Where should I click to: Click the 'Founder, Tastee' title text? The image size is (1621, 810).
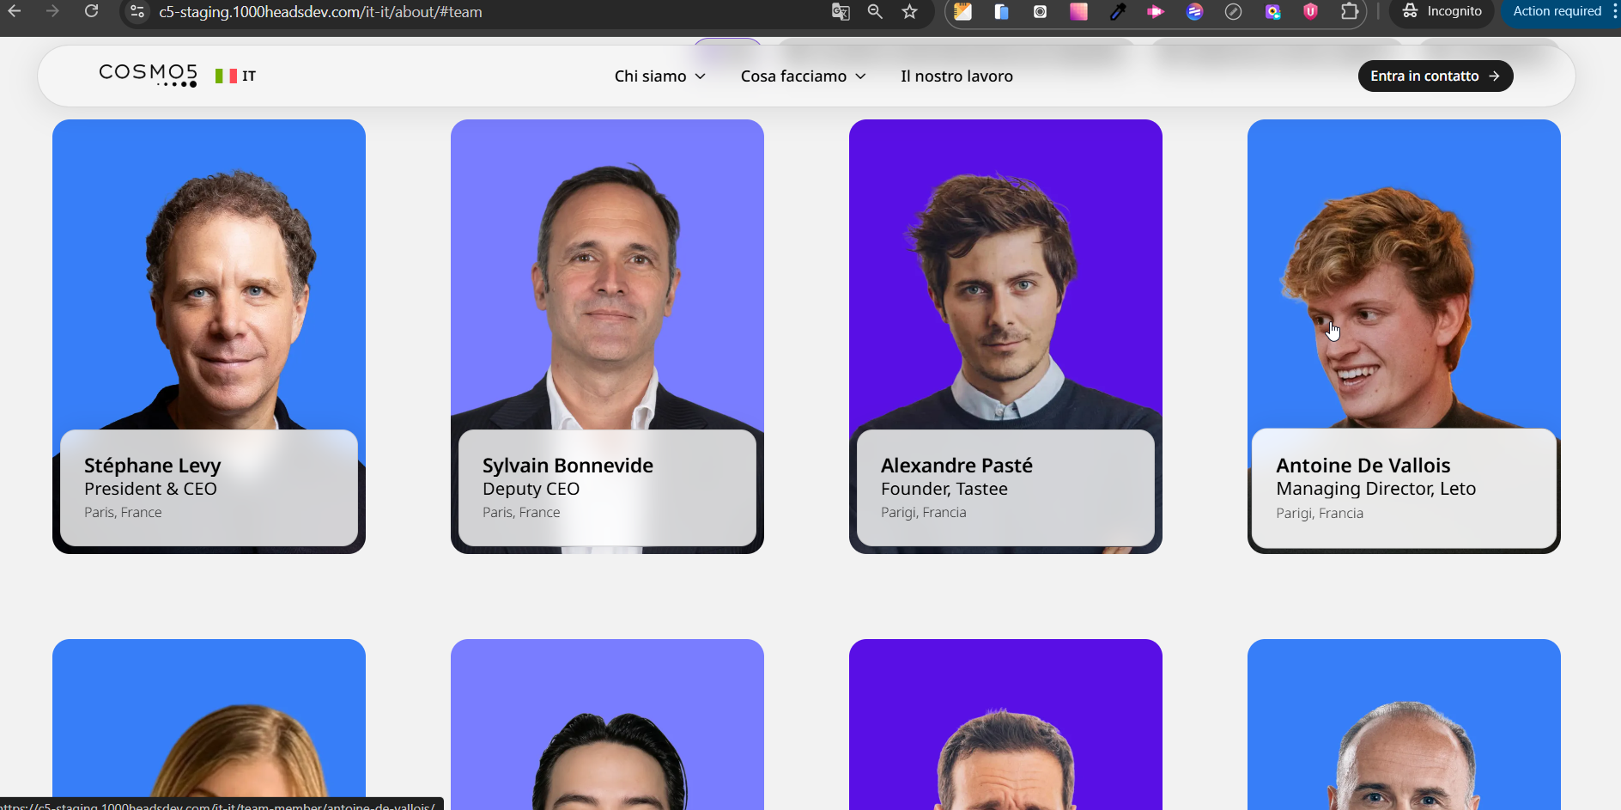(x=944, y=489)
